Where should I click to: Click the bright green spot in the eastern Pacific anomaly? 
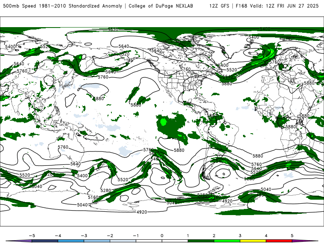click(163, 122)
